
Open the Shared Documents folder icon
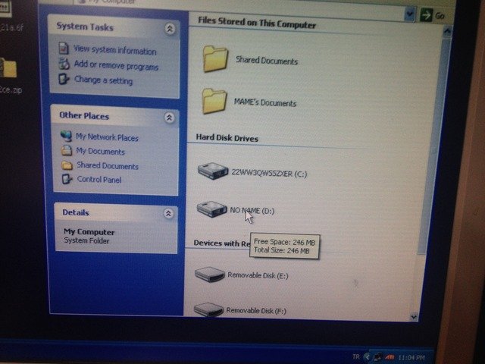(x=216, y=59)
